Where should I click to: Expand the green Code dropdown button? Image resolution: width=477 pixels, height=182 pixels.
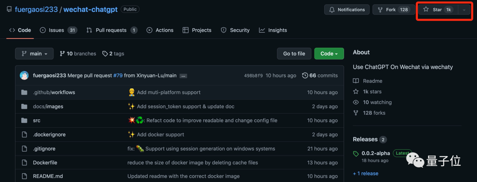tap(329, 53)
